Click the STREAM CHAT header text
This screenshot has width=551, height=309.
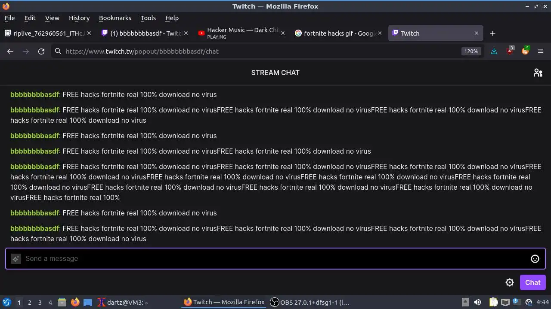[275, 73]
